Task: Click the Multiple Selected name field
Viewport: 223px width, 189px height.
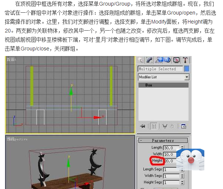Action: 160,69
